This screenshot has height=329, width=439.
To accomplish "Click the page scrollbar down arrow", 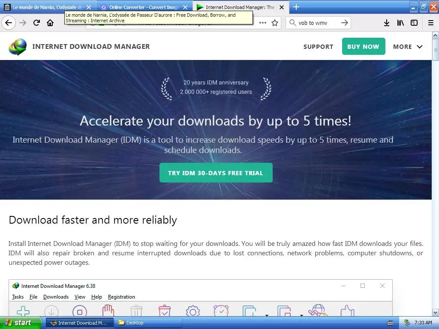I will [435, 312].
